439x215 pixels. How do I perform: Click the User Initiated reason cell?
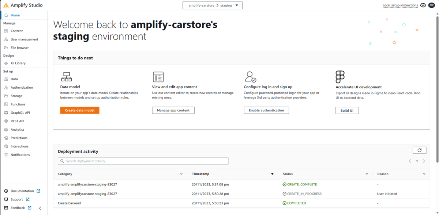pos(387,194)
